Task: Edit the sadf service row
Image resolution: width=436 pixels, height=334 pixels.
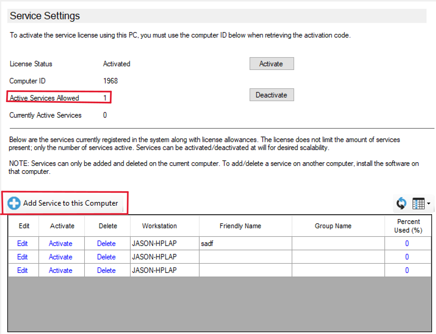Action: coord(22,244)
